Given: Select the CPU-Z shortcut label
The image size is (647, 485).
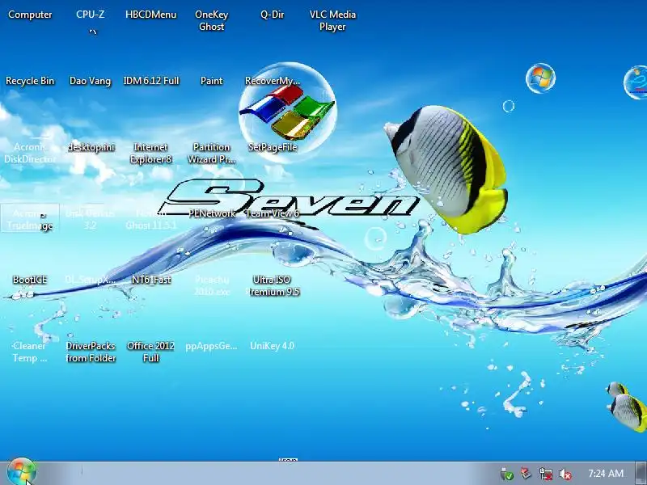Looking at the screenshot, I should 91,15.
